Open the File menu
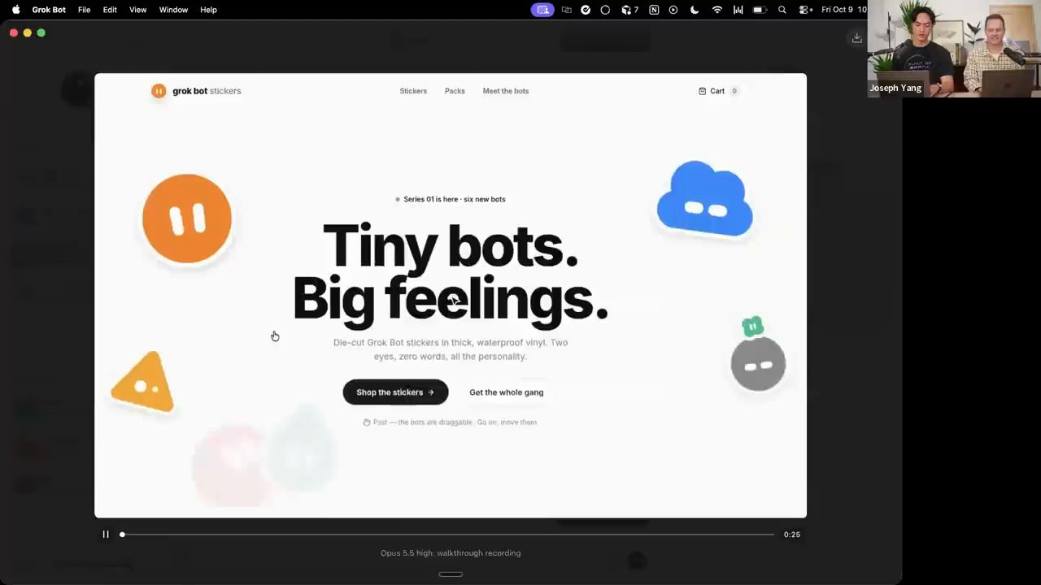1041x585 pixels. (84, 10)
